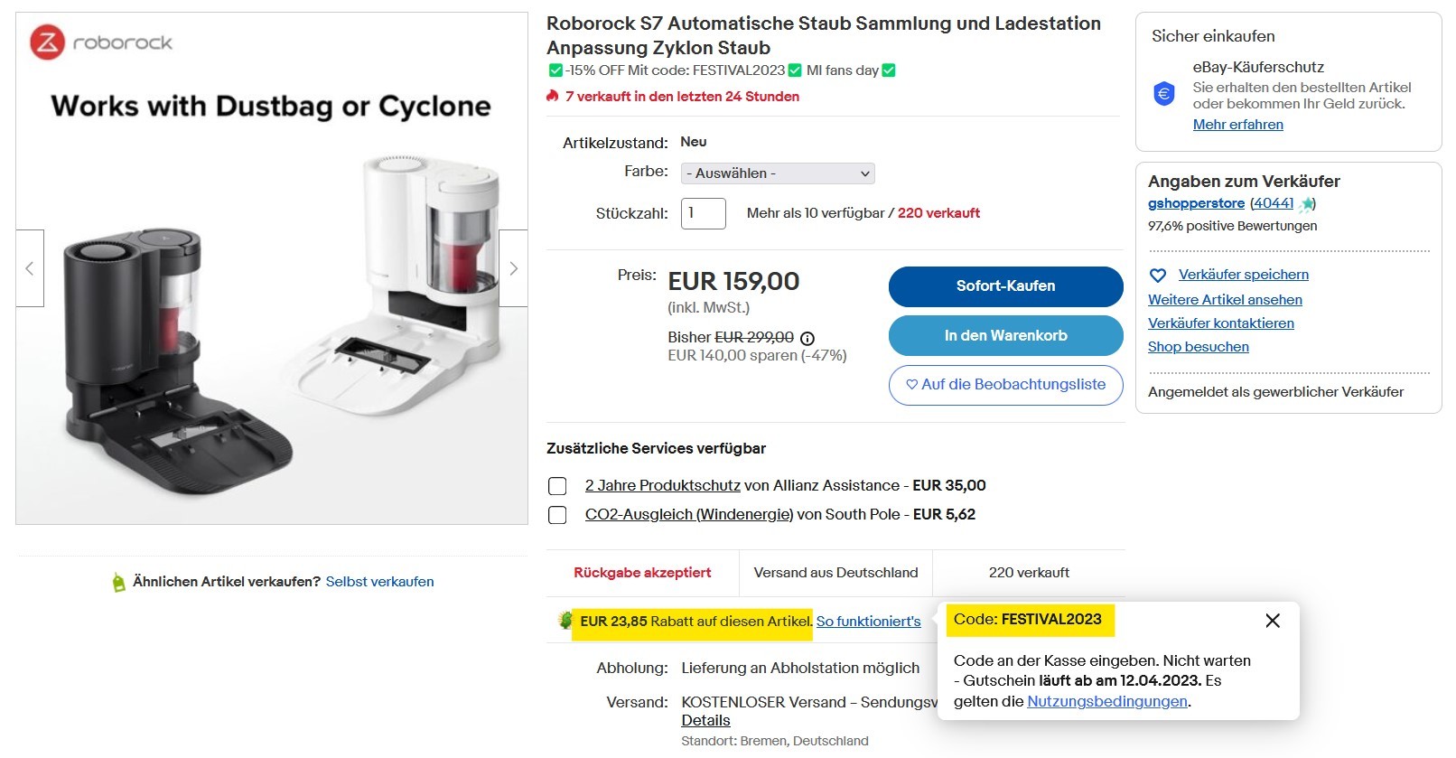This screenshot has width=1456, height=758.
Task: Click Auf die Beobachtungsliste button
Action: [x=1006, y=385]
